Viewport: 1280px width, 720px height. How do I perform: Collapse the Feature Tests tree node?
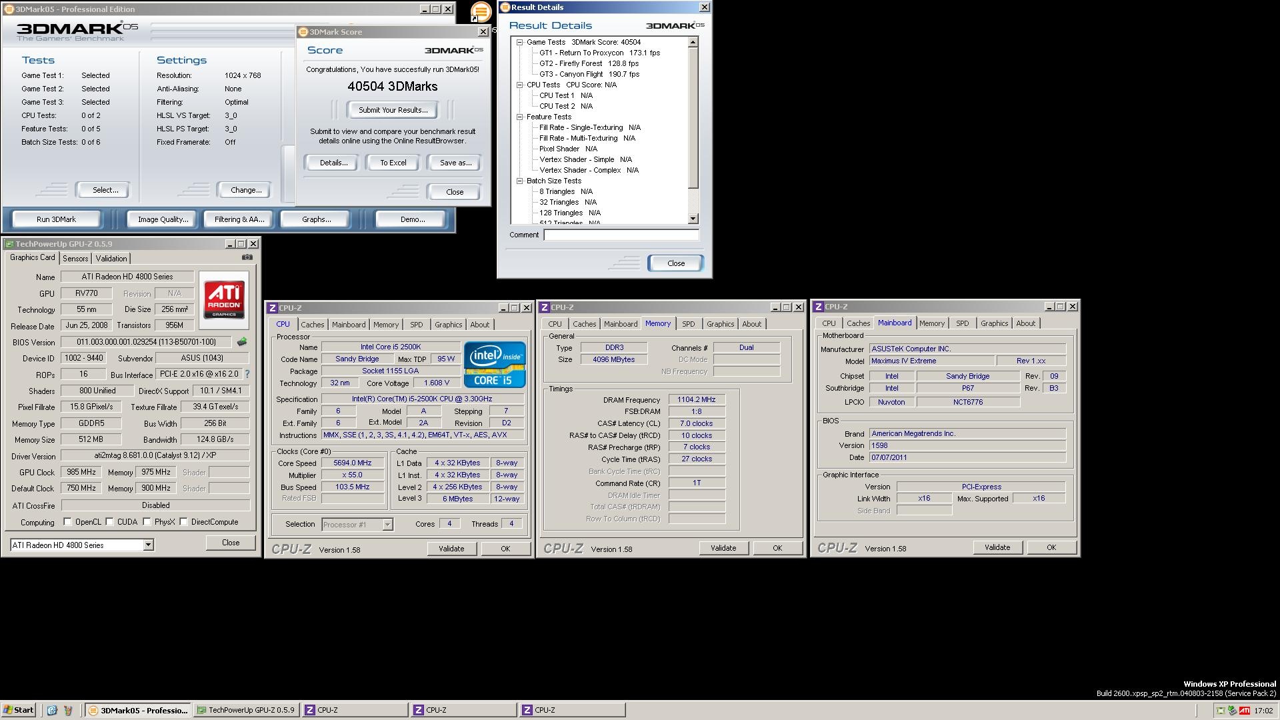(x=520, y=117)
